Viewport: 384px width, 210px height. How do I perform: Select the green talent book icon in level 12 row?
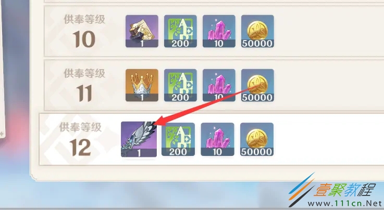click(178, 139)
